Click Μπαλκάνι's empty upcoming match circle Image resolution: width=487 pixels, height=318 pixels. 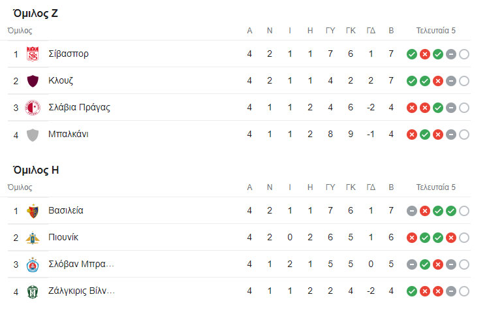(463, 135)
